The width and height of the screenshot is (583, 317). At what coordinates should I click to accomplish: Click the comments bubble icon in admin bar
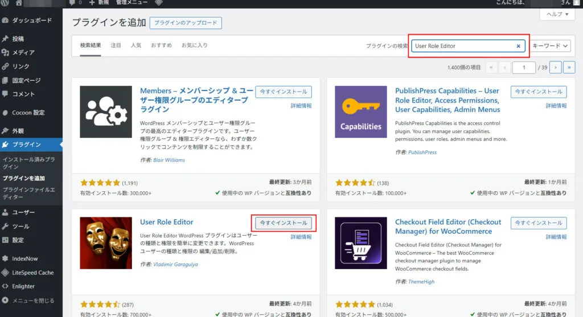click(72, 3)
